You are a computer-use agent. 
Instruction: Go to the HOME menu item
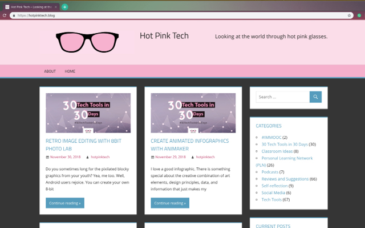70,71
